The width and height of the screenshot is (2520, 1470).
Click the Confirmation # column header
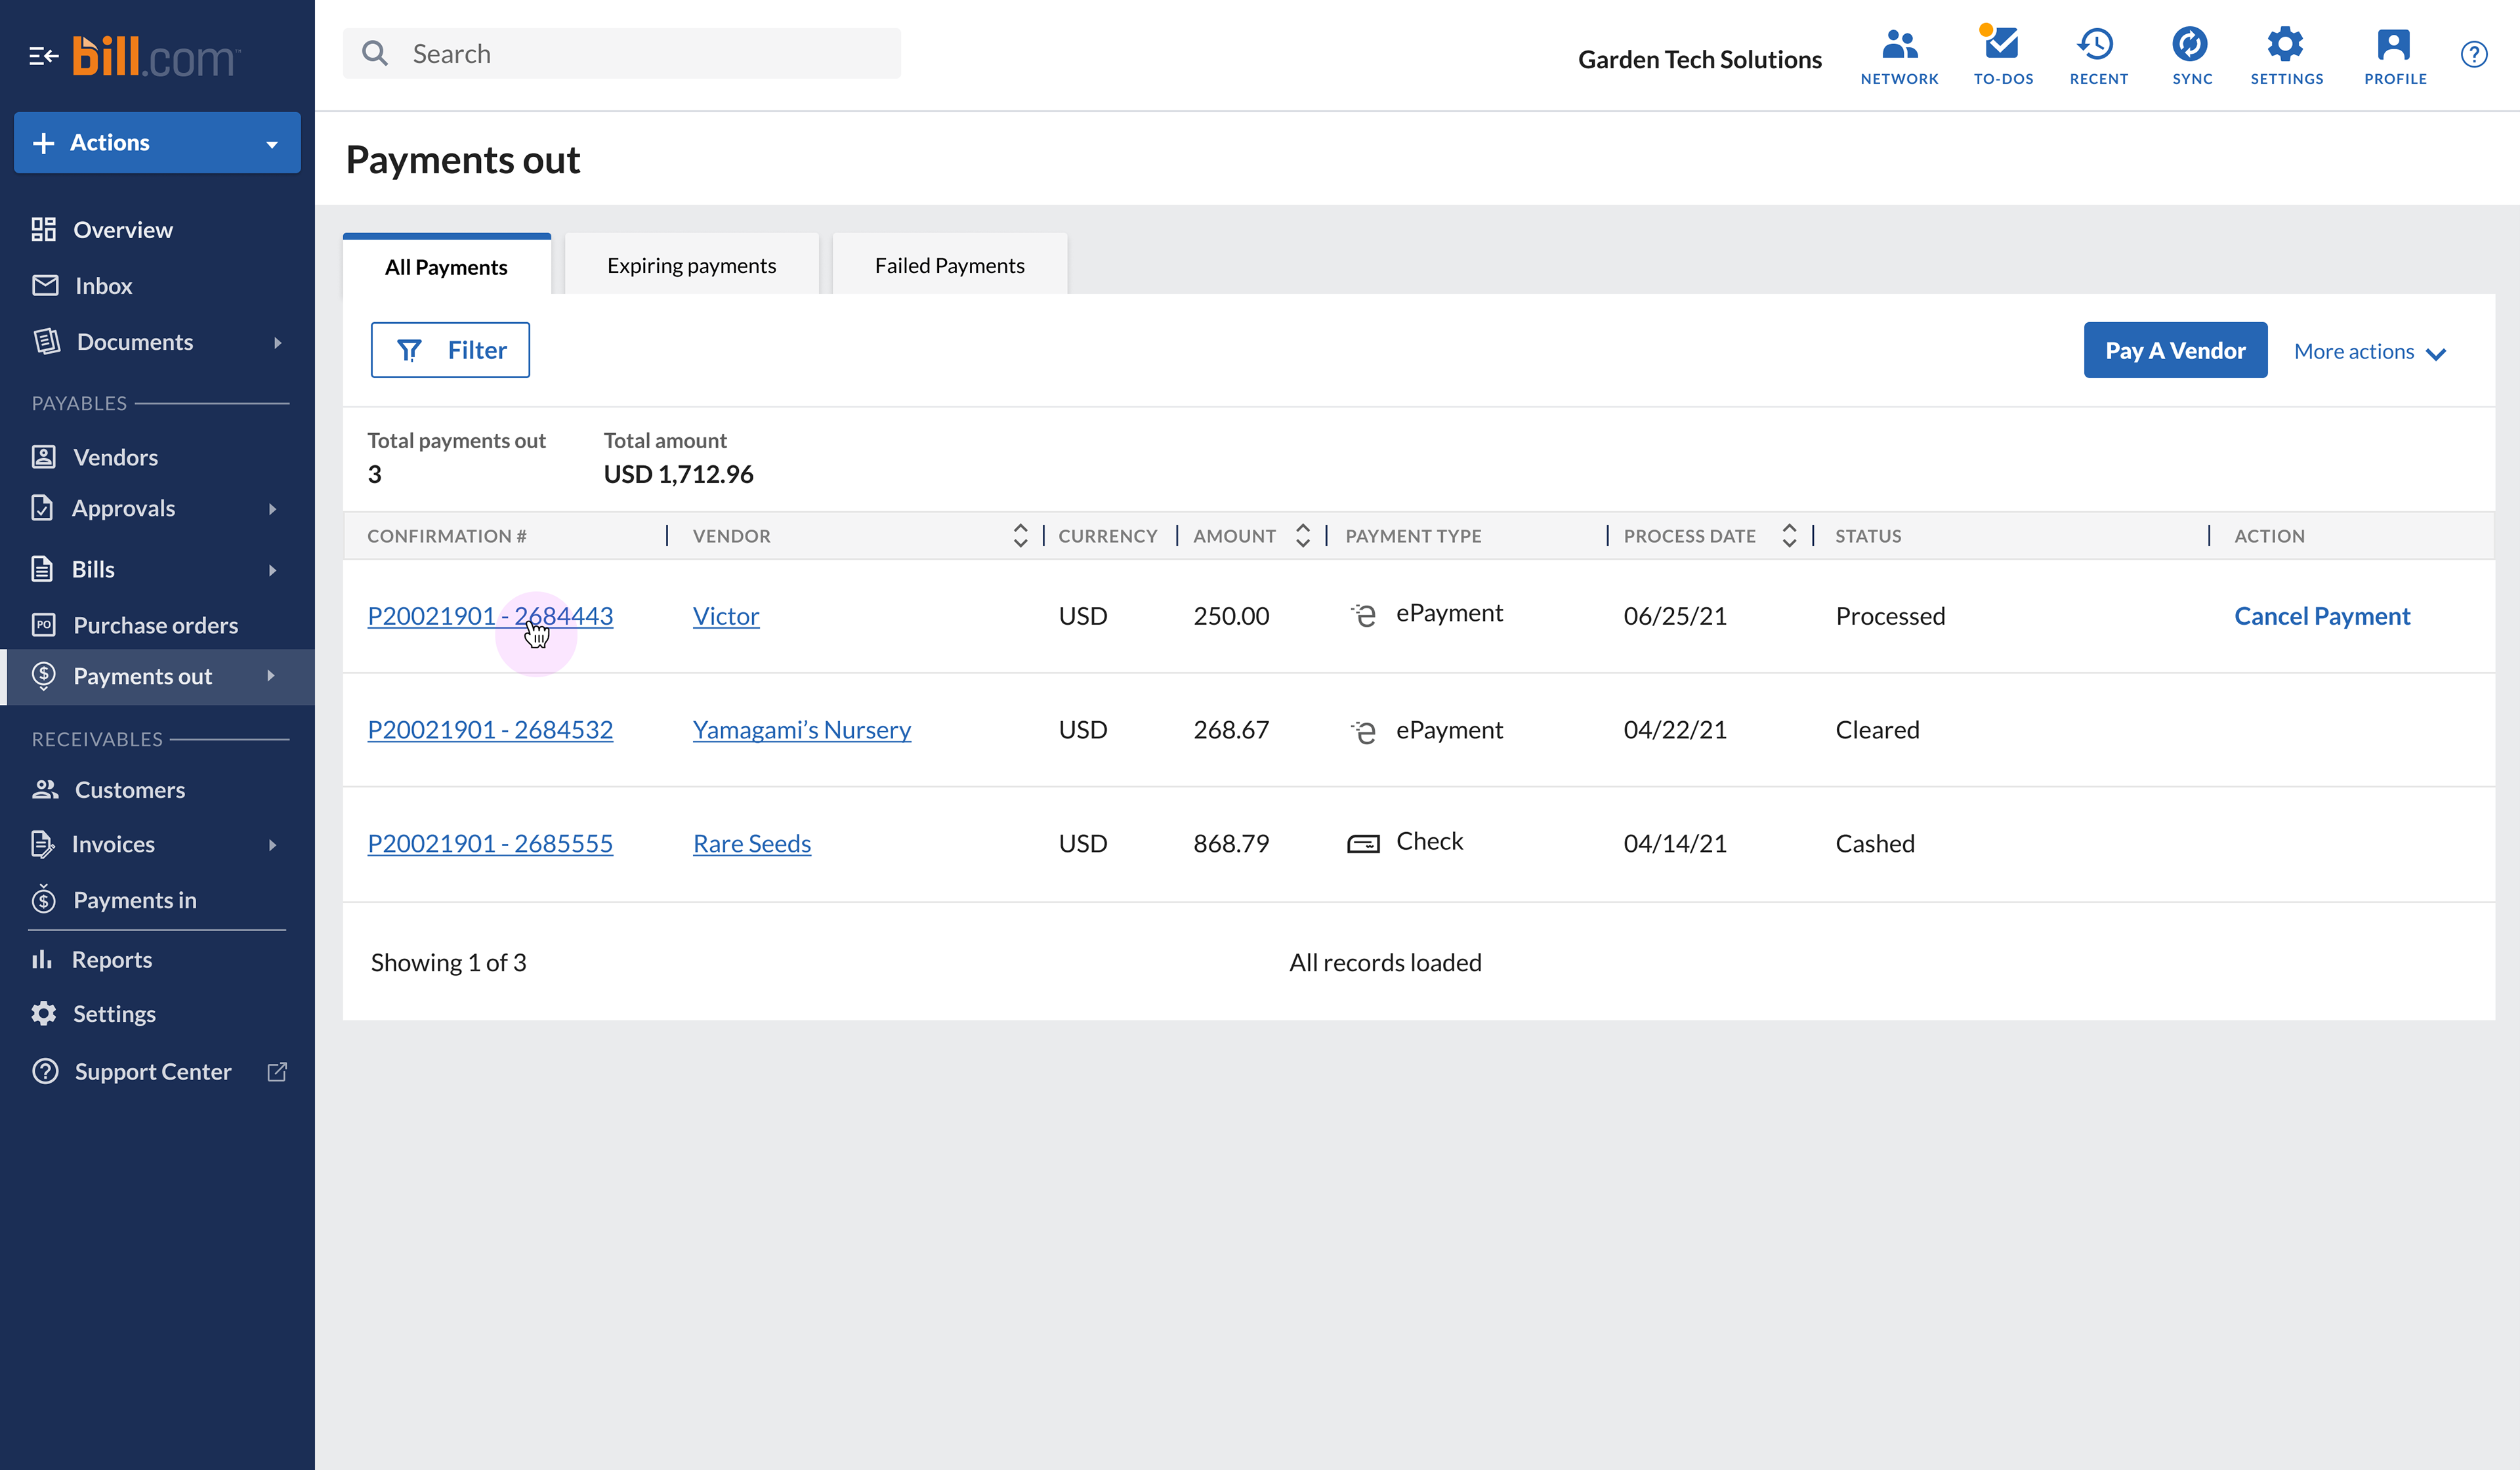447,535
